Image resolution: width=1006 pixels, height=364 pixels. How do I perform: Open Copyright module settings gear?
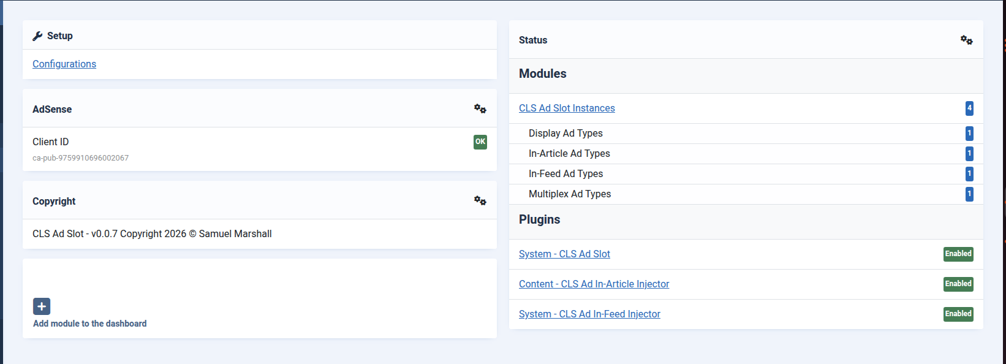(480, 201)
